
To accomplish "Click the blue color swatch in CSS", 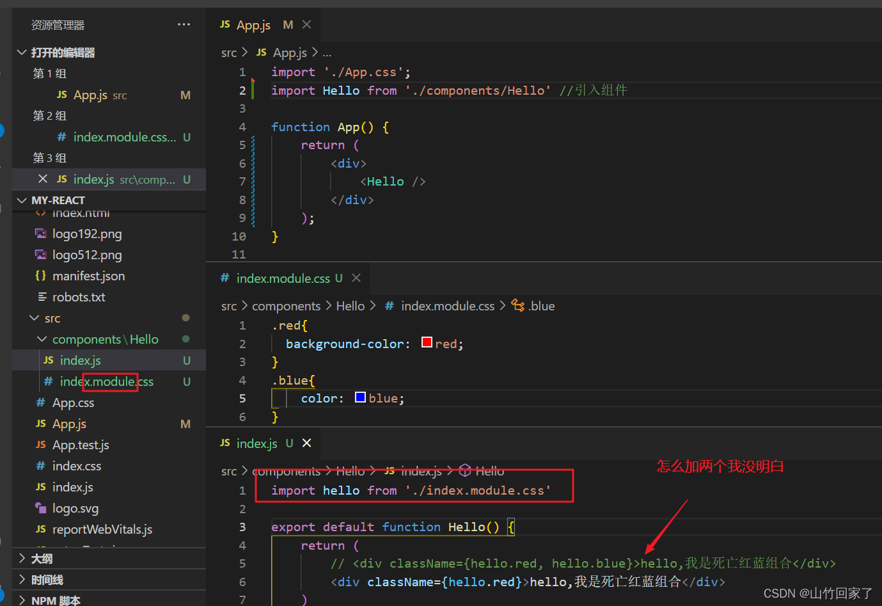I will tap(360, 397).
